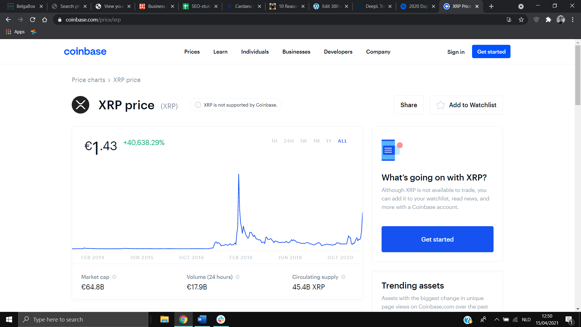
Task: Switch chart range to 24H
Action: point(289,141)
